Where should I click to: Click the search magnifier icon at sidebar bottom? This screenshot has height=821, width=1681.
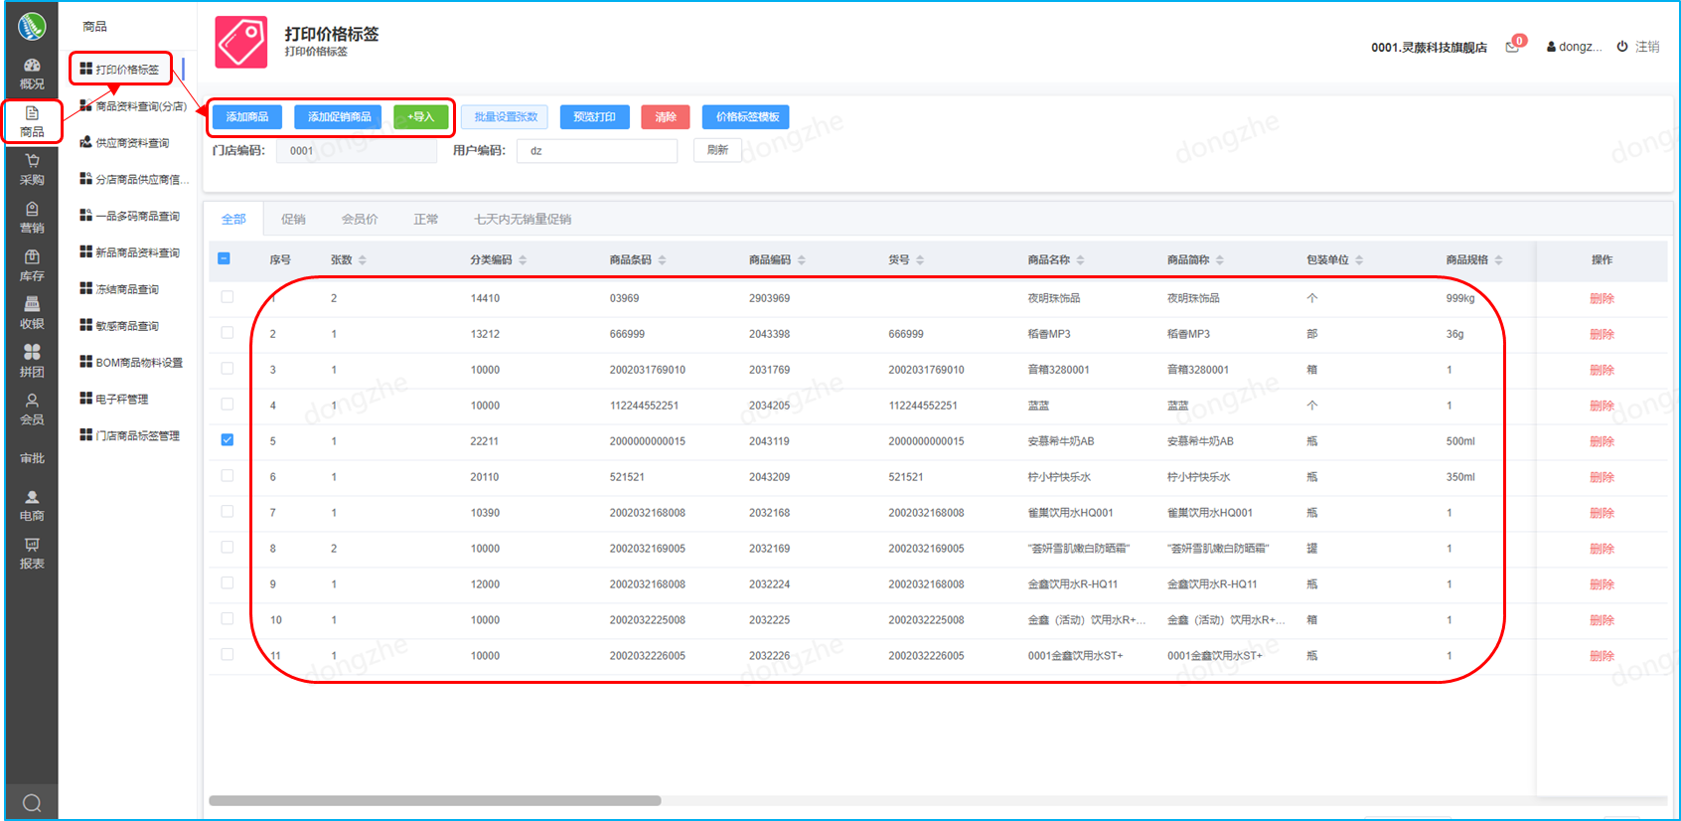pos(32,803)
